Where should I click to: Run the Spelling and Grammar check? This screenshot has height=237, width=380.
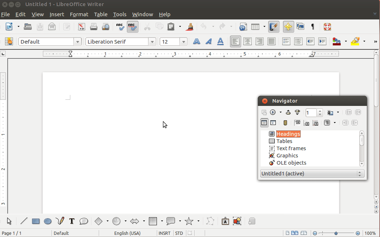120,26
